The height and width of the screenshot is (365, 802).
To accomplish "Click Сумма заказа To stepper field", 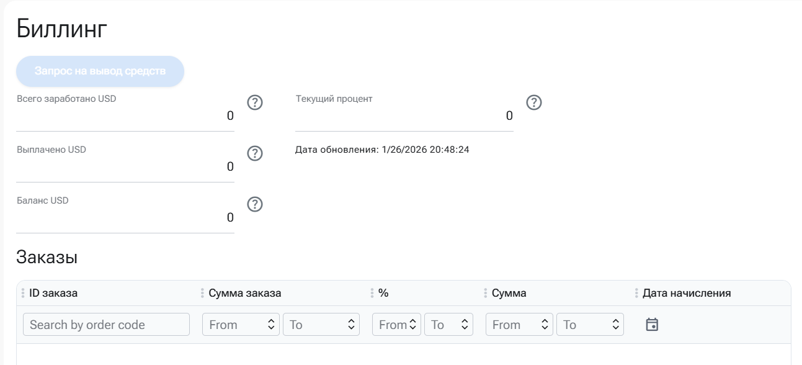I will [x=321, y=325].
